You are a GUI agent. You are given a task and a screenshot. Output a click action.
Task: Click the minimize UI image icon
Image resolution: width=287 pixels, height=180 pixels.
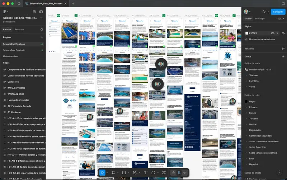click(34, 12)
